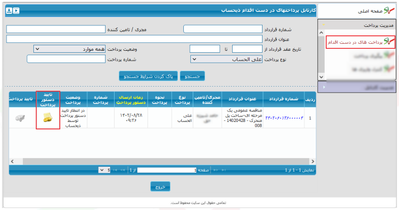Click the خروج exit button
The width and height of the screenshot is (399, 210).
tap(160, 187)
